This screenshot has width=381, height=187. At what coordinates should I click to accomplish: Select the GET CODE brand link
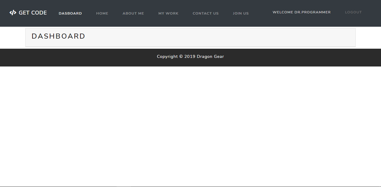tap(33, 13)
